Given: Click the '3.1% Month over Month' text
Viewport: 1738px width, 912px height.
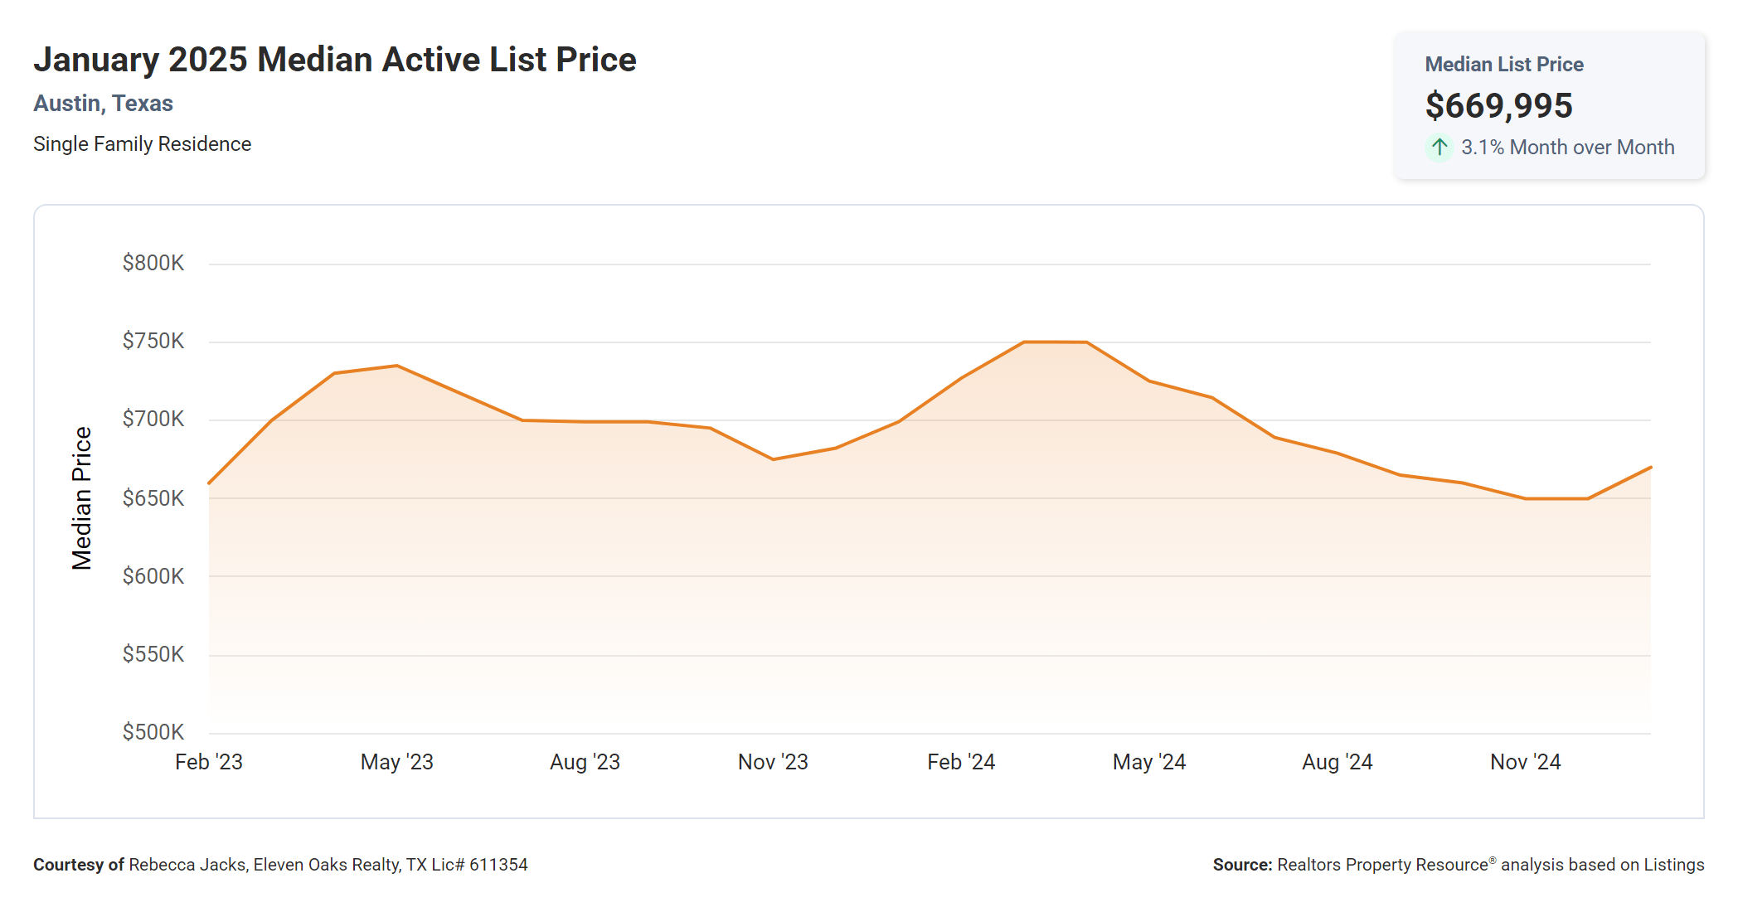Looking at the screenshot, I should click(x=1567, y=148).
